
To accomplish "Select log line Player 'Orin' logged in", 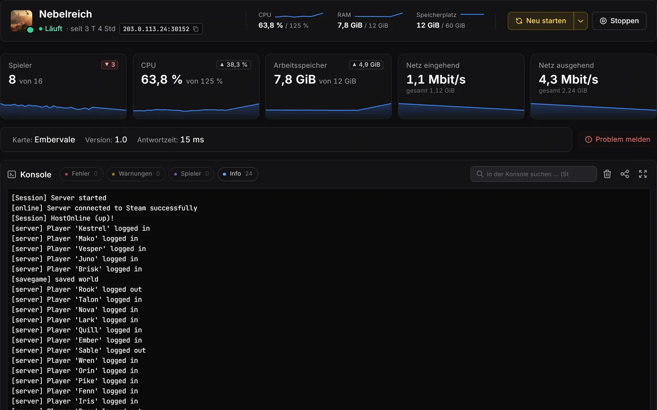I will [x=75, y=371].
